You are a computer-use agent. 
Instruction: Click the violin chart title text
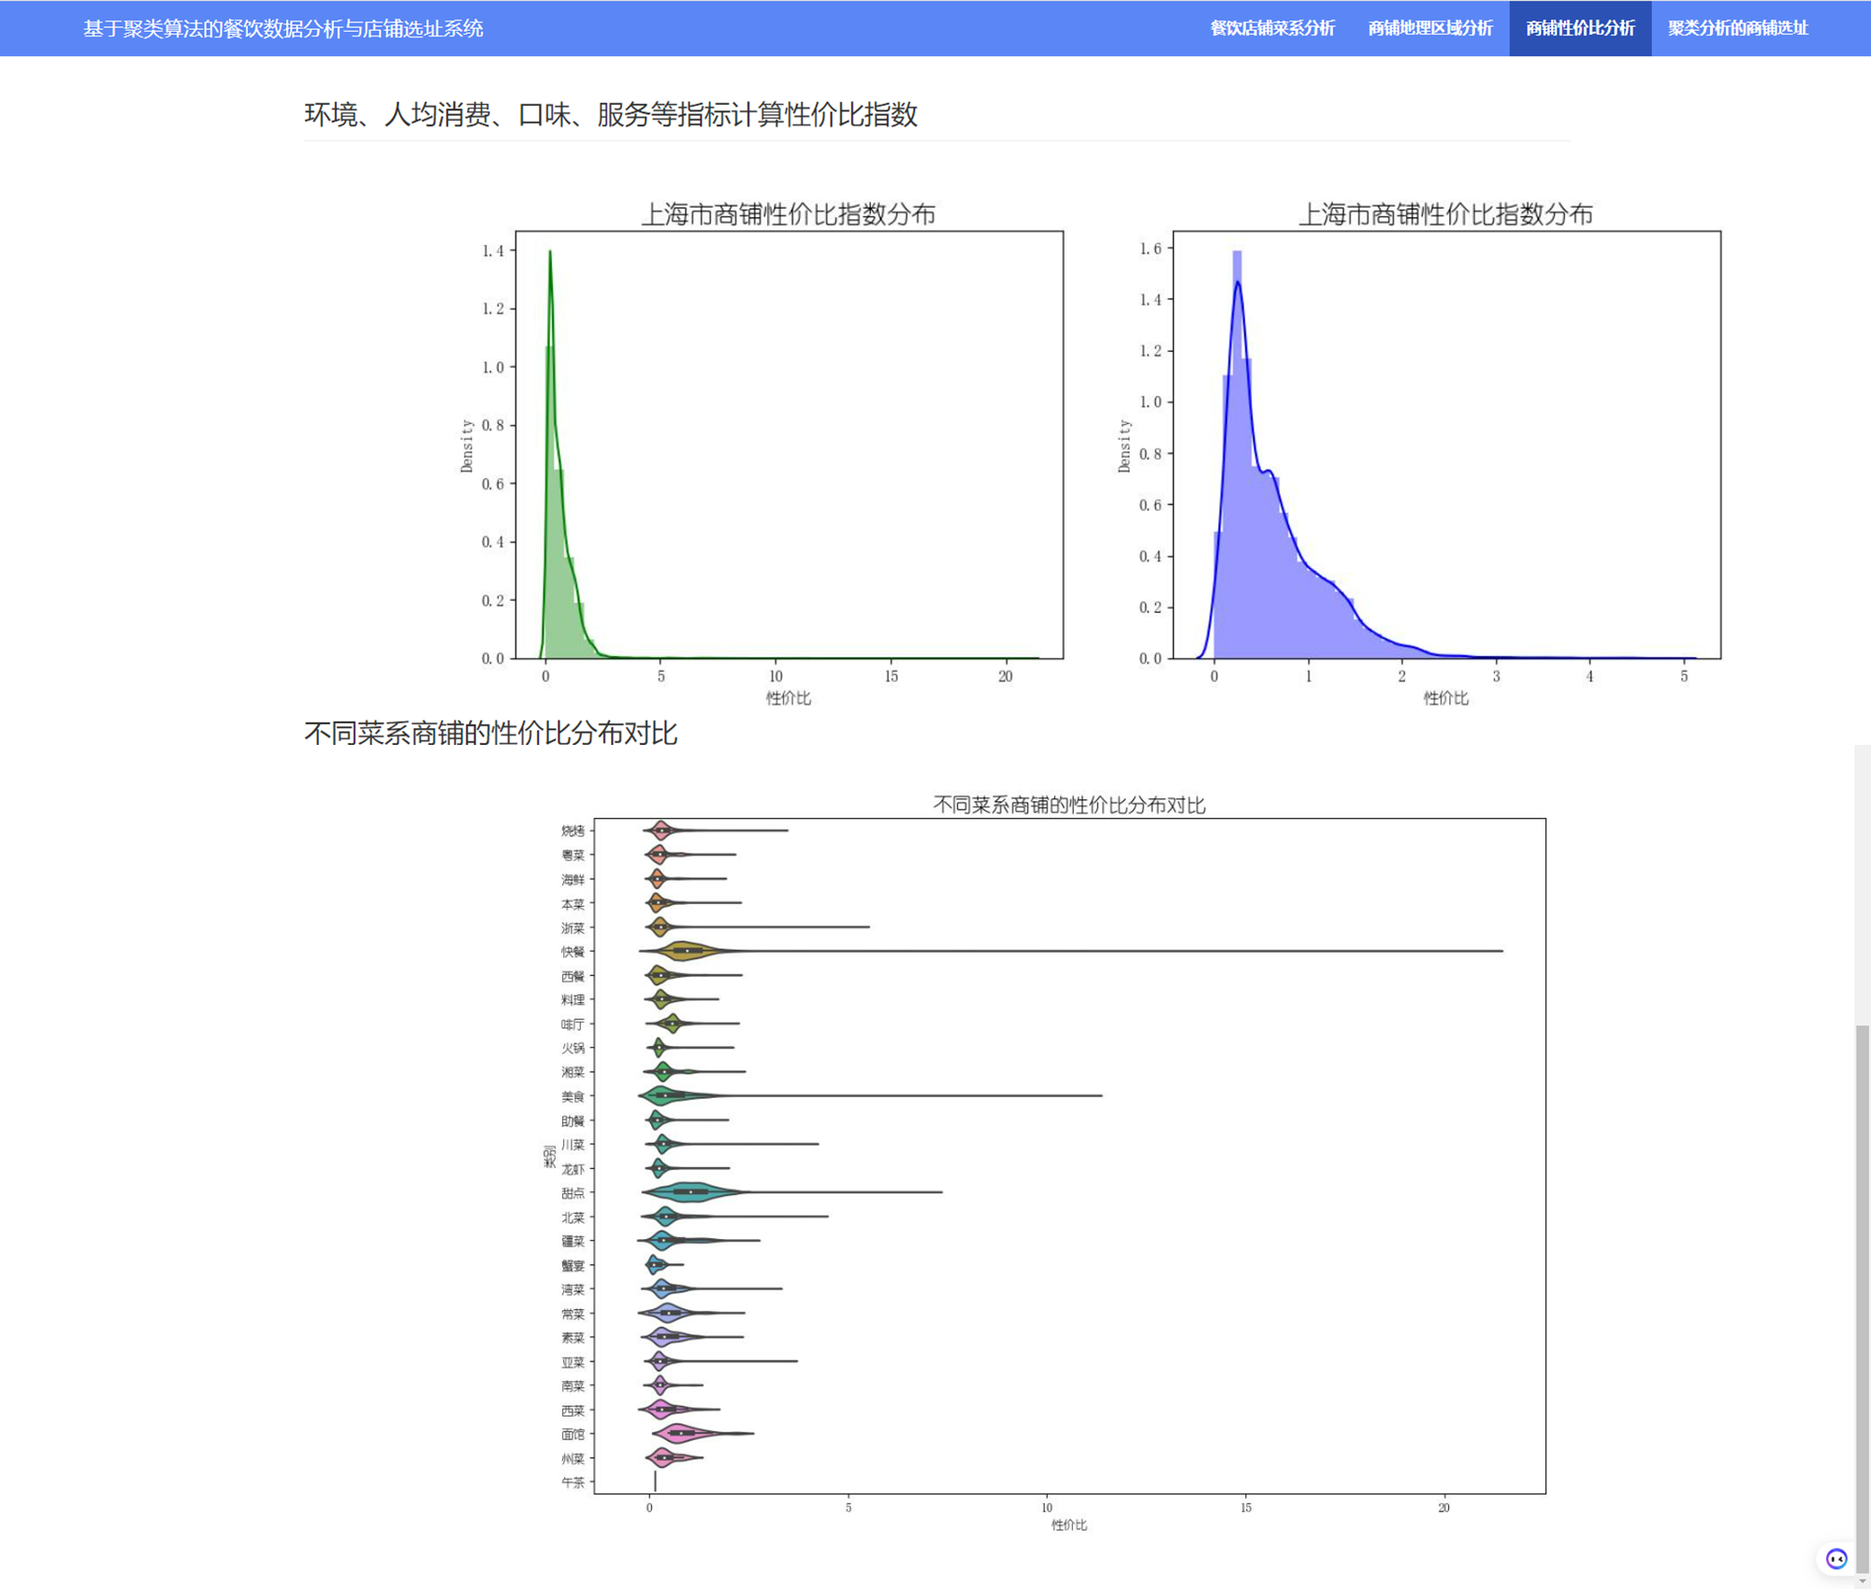click(1068, 805)
